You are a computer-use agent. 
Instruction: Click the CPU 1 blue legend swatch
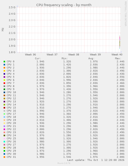click(x=4, y=65)
